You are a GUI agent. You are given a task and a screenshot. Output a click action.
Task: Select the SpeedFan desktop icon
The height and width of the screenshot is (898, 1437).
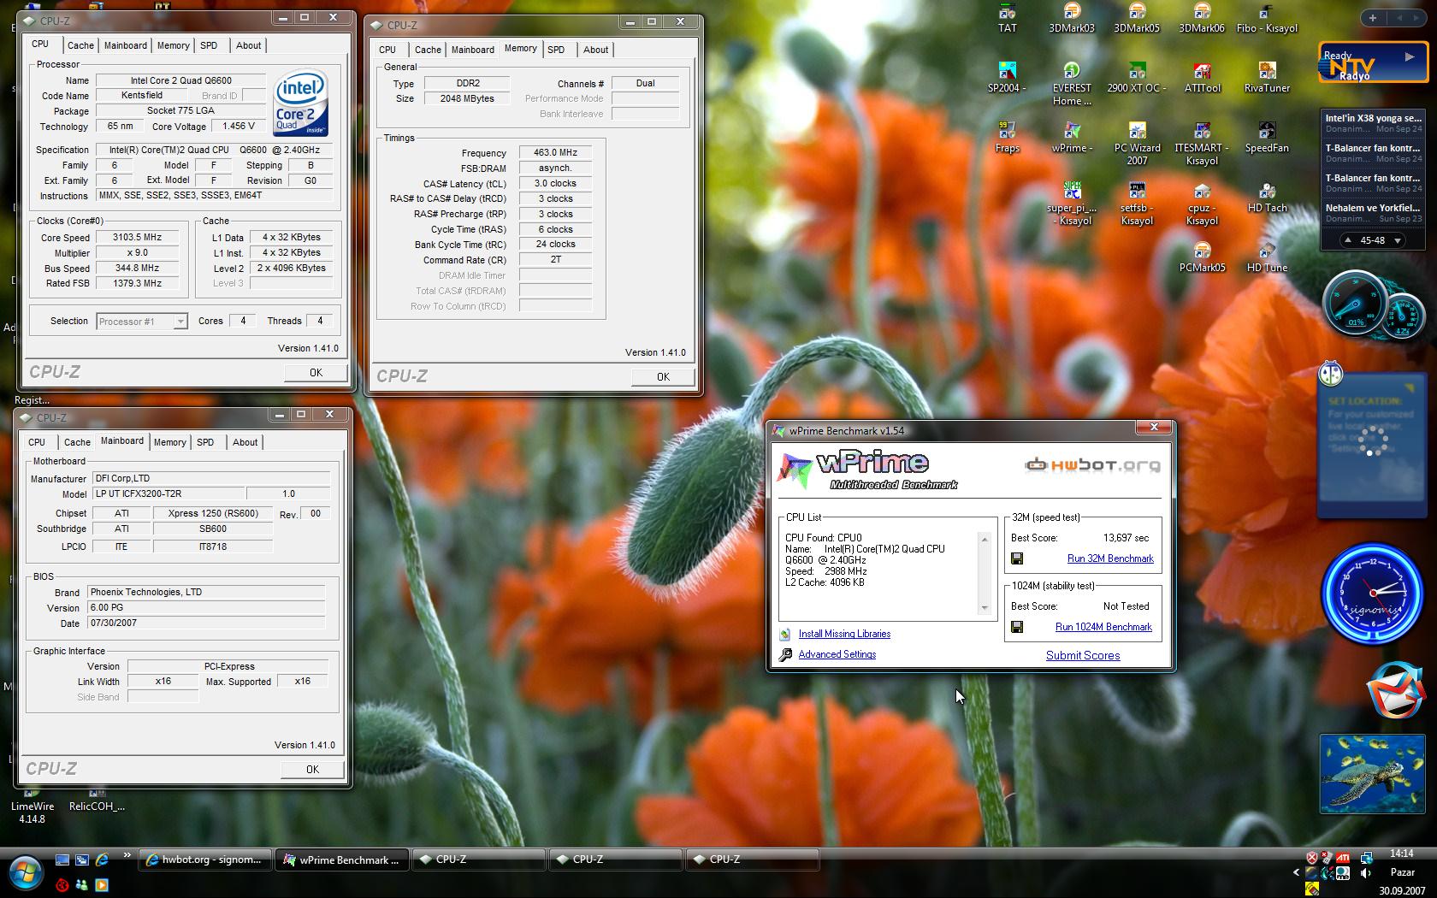pyautogui.click(x=1267, y=137)
